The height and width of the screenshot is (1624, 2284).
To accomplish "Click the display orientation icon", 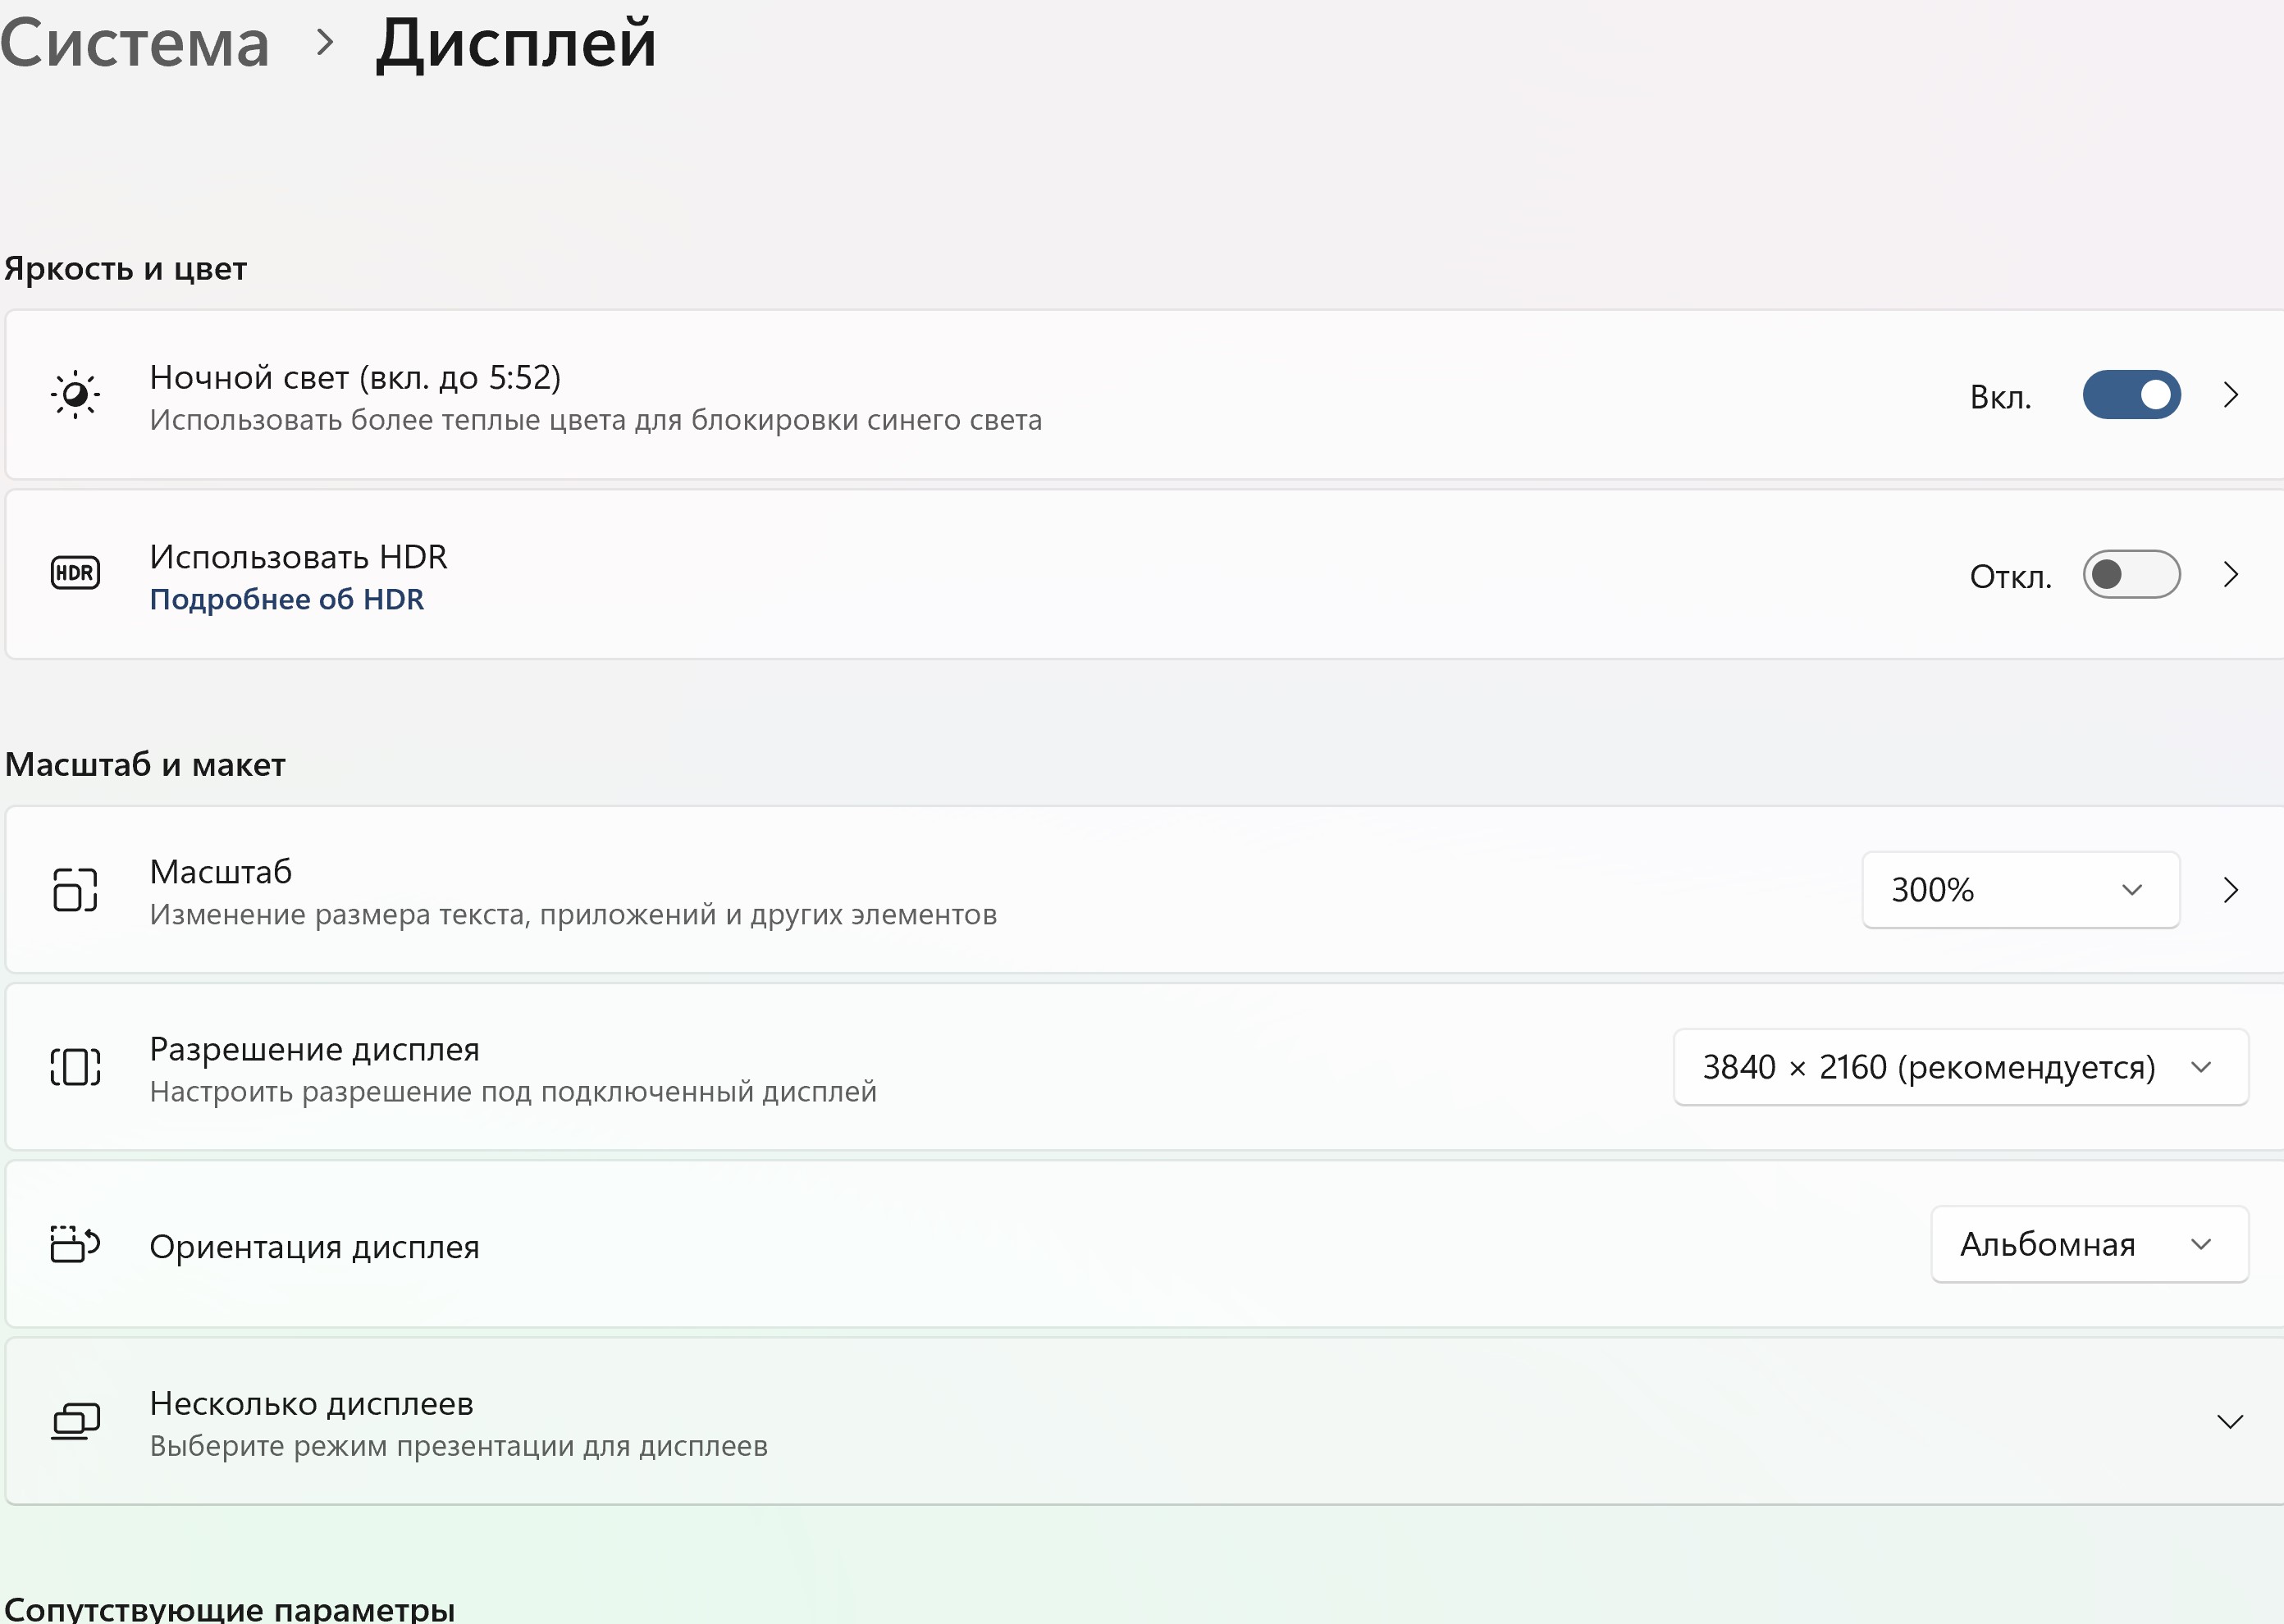I will [x=75, y=1245].
